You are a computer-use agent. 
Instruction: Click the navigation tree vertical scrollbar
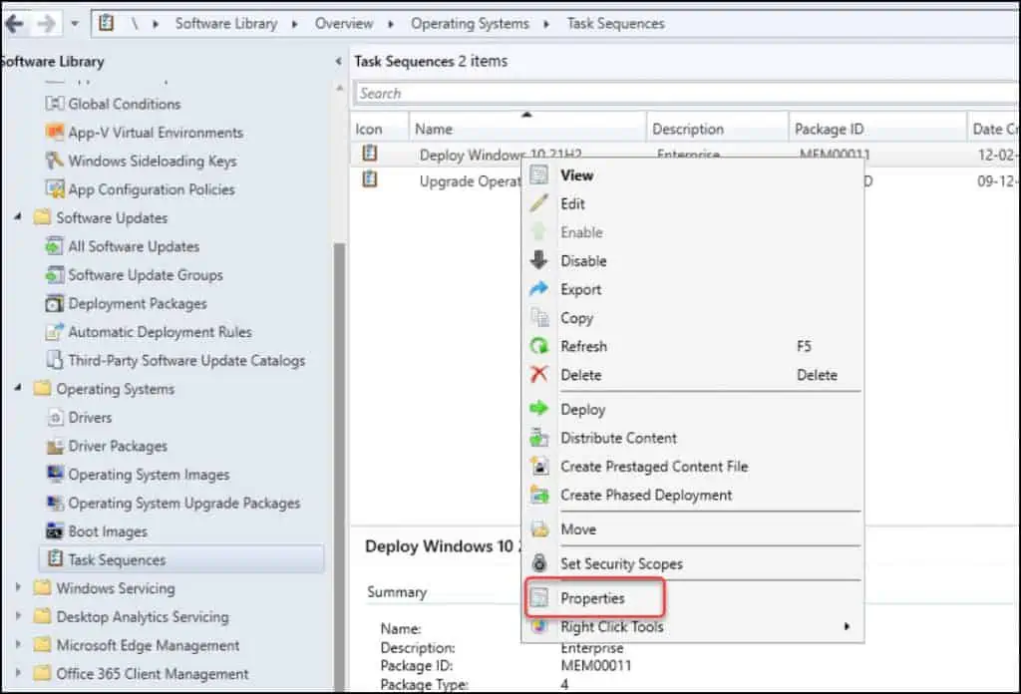coord(339,466)
